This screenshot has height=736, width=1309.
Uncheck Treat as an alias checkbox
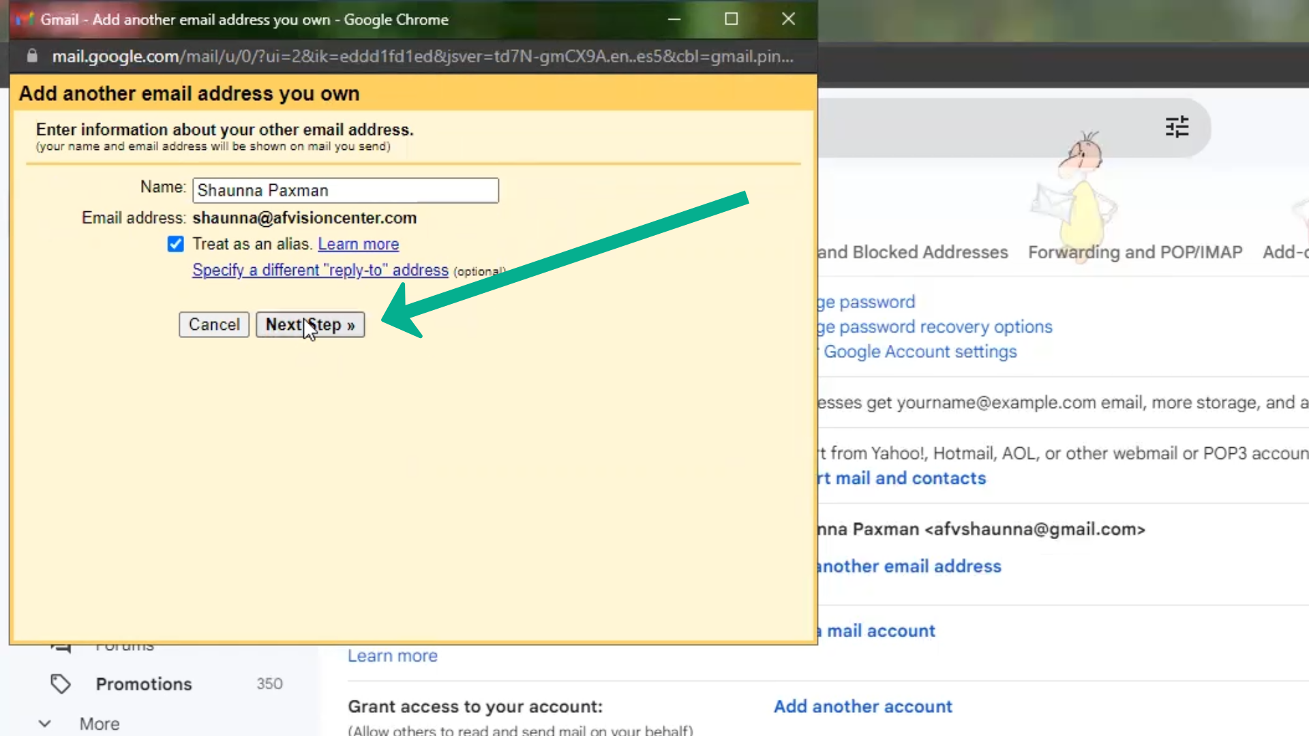click(175, 244)
